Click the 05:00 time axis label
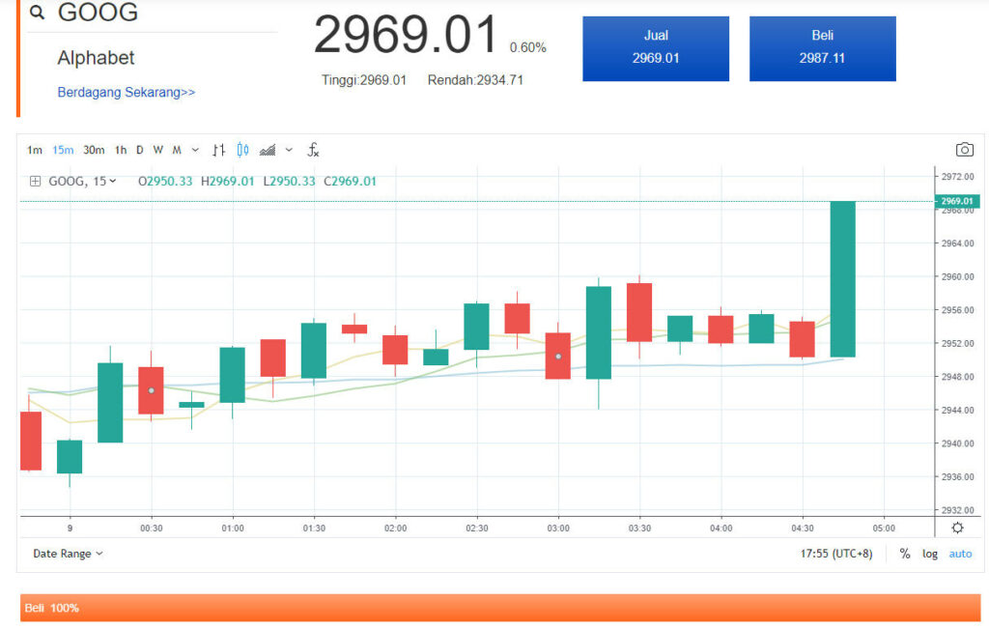Viewport: 989px width, 629px height. 884,529
